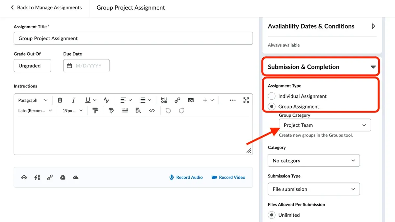Undo the last editor change

(x=168, y=111)
